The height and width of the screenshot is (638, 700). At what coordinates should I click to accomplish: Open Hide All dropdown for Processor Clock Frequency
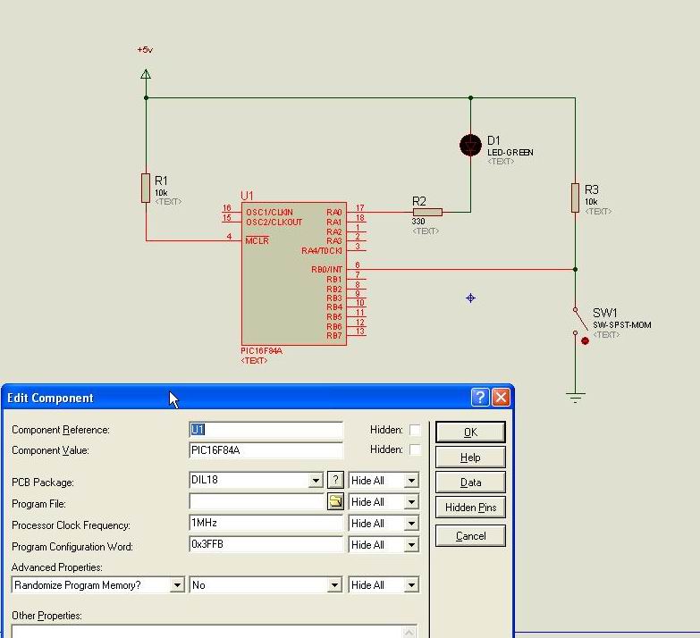411,524
